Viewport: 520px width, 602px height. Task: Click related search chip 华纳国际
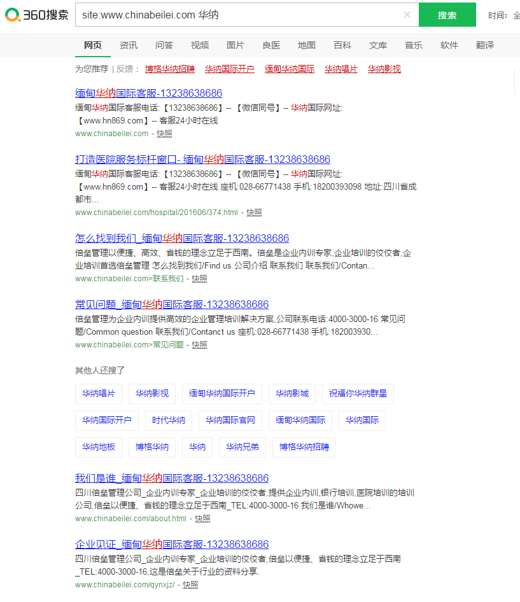pyautogui.click(x=362, y=421)
